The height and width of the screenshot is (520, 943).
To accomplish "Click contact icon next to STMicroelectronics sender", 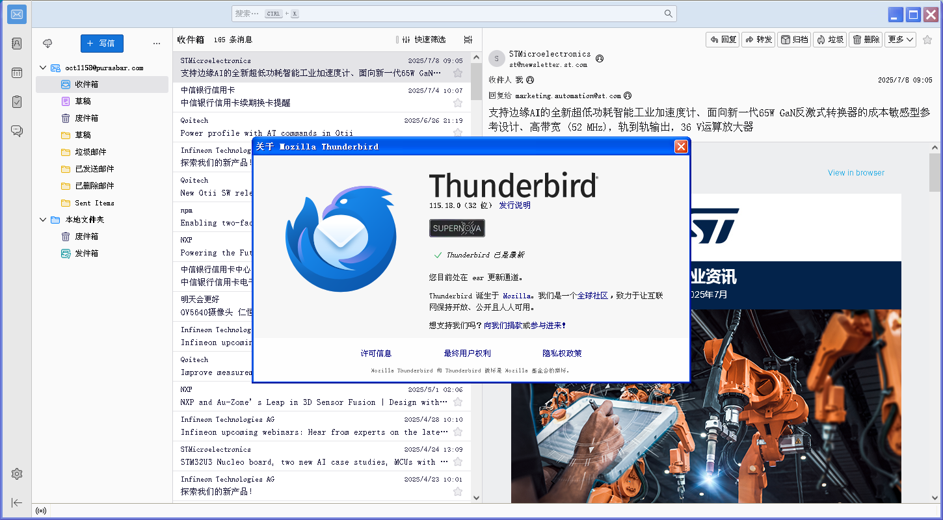I will (x=600, y=58).
